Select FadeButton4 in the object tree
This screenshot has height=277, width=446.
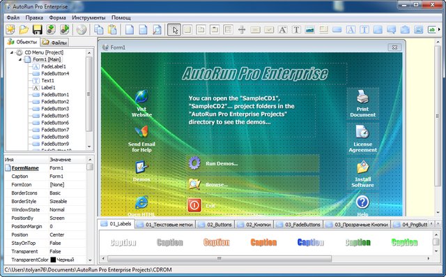55,73
